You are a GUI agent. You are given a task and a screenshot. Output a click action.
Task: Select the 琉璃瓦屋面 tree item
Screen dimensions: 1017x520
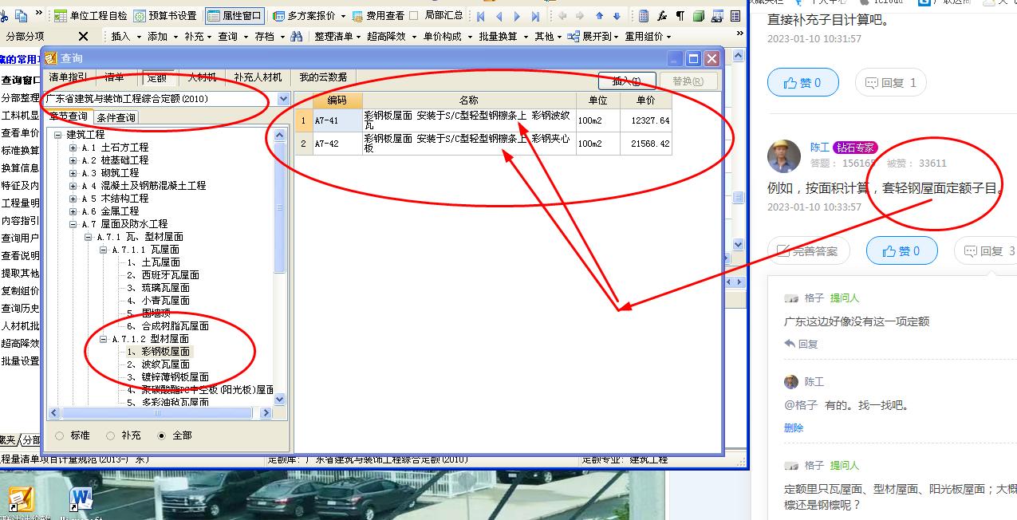(x=159, y=288)
